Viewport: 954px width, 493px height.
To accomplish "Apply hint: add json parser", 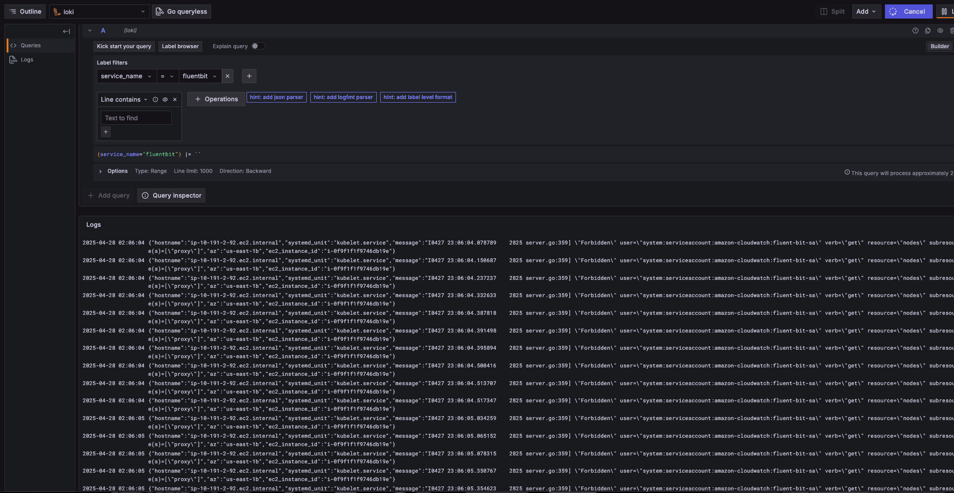I will pos(277,97).
